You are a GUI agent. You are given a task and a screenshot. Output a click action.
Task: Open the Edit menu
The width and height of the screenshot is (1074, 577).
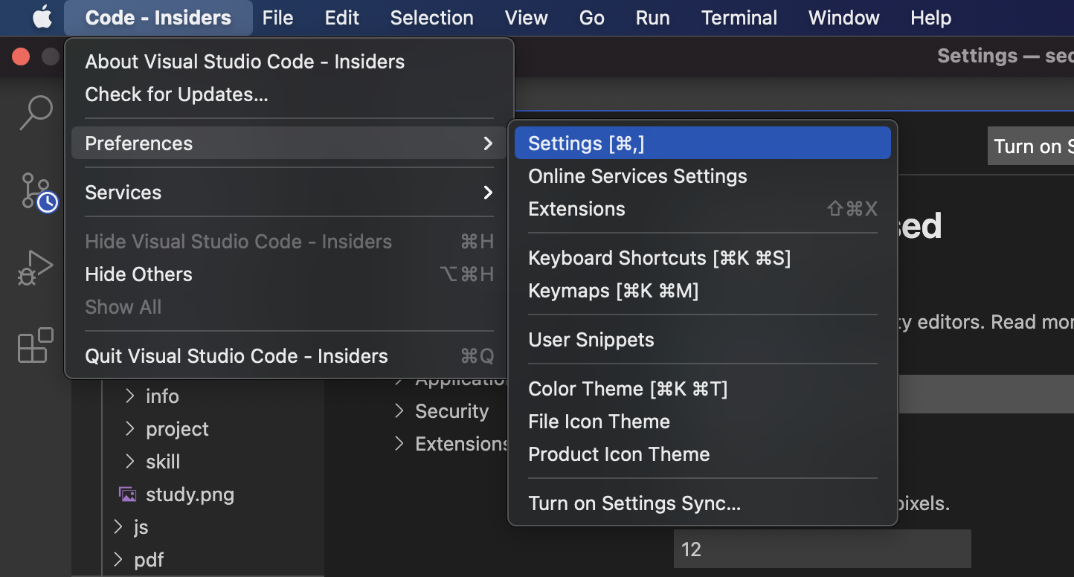coord(342,18)
